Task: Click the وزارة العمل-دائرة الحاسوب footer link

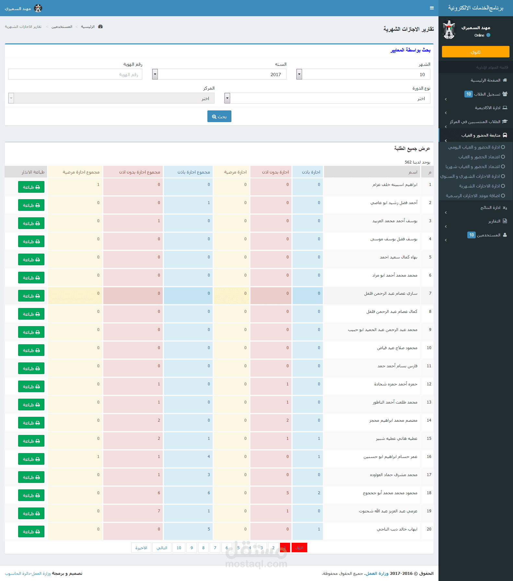Action: 28,573
